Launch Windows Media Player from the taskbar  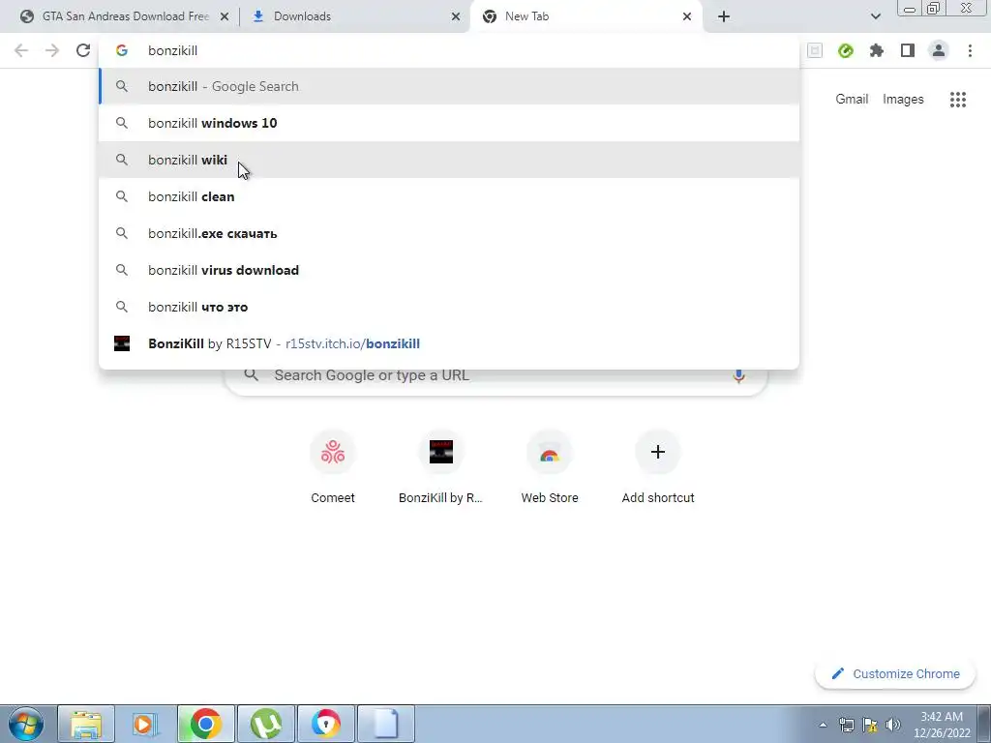click(x=145, y=724)
